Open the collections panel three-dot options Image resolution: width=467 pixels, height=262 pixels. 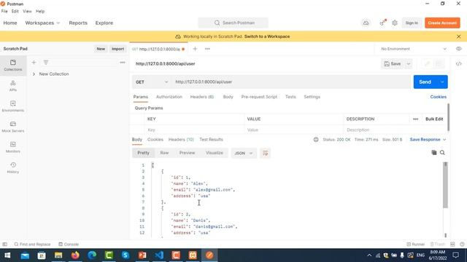click(123, 63)
